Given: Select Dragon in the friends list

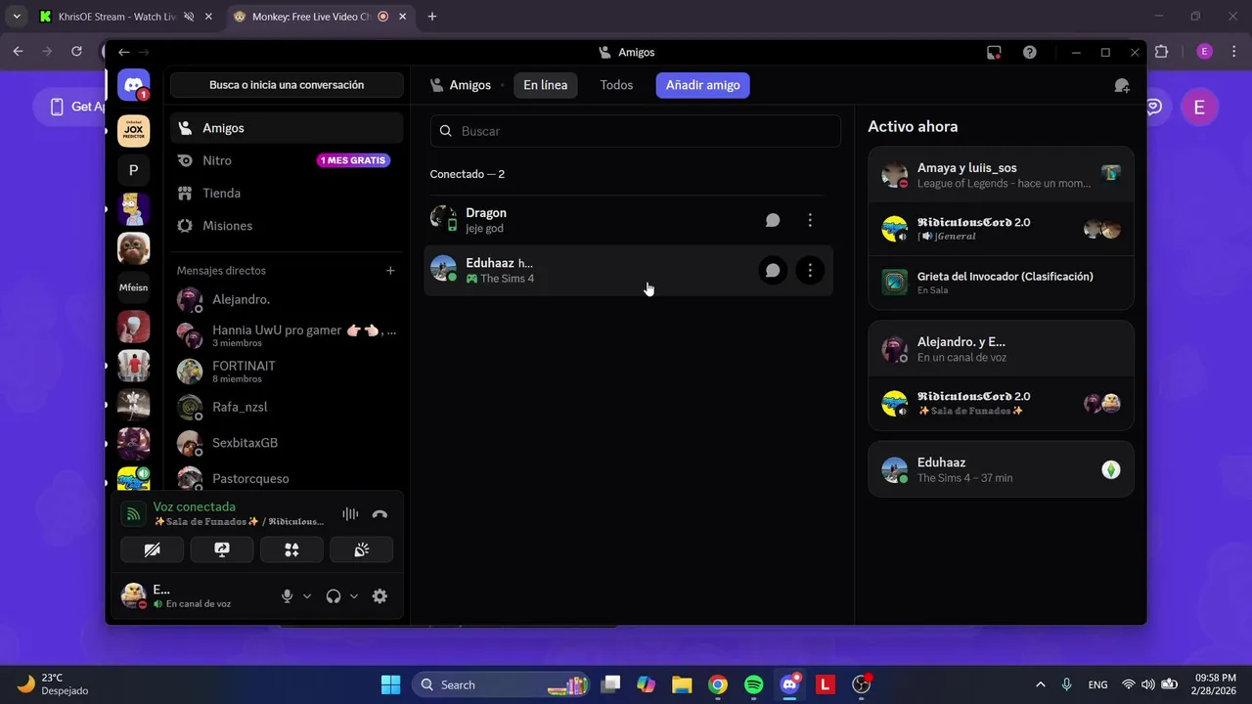Looking at the screenshot, I should click(631, 221).
